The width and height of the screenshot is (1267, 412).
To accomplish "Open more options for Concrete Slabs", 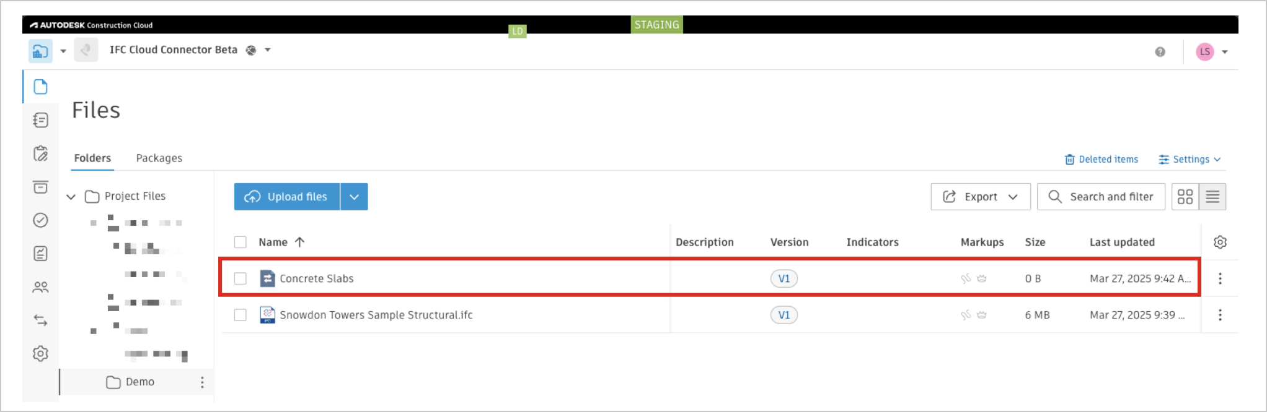I will point(1220,278).
